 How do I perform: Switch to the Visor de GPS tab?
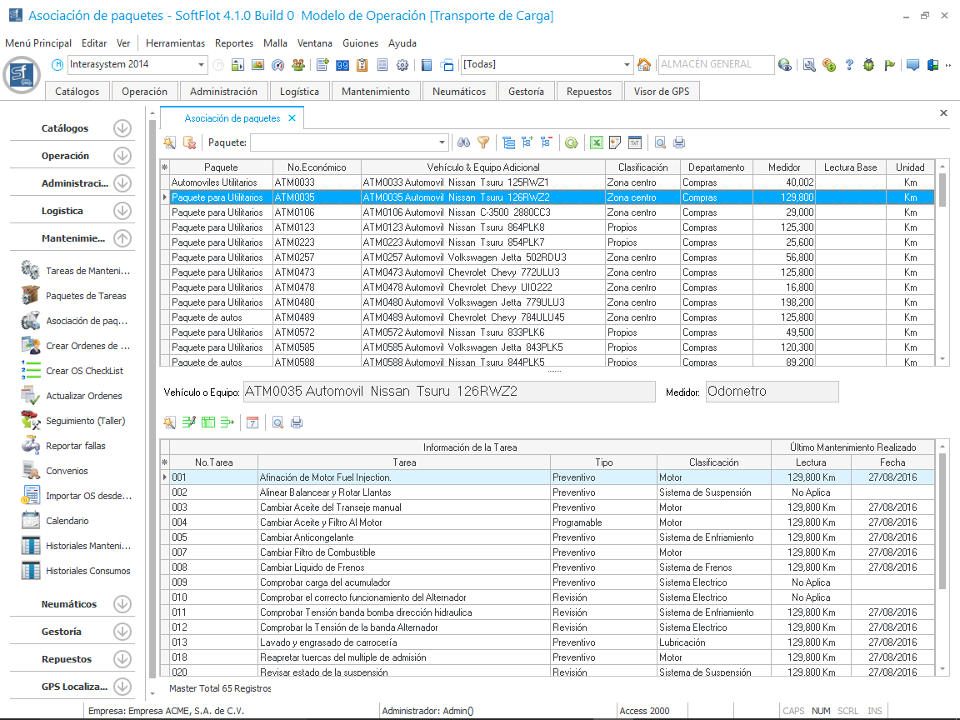point(661,92)
